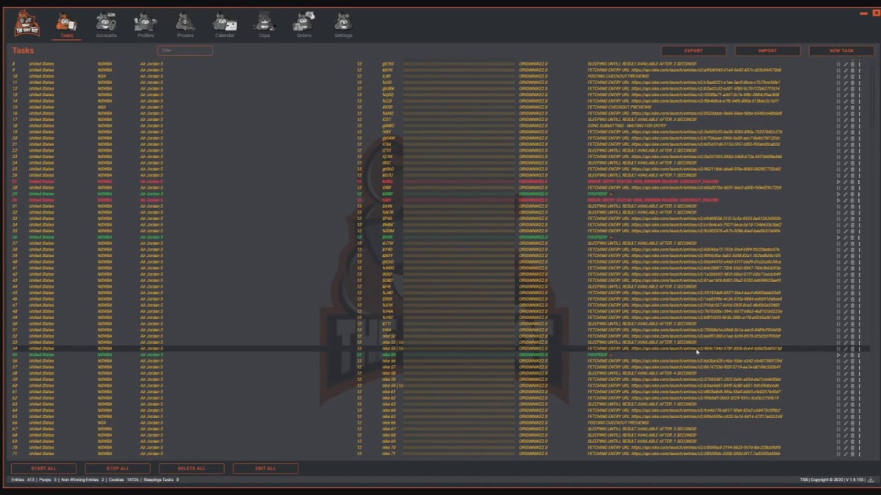Edit task row 60 pencil icon
Image resolution: width=881 pixels, height=495 pixels.
click(x=846, y=386)
